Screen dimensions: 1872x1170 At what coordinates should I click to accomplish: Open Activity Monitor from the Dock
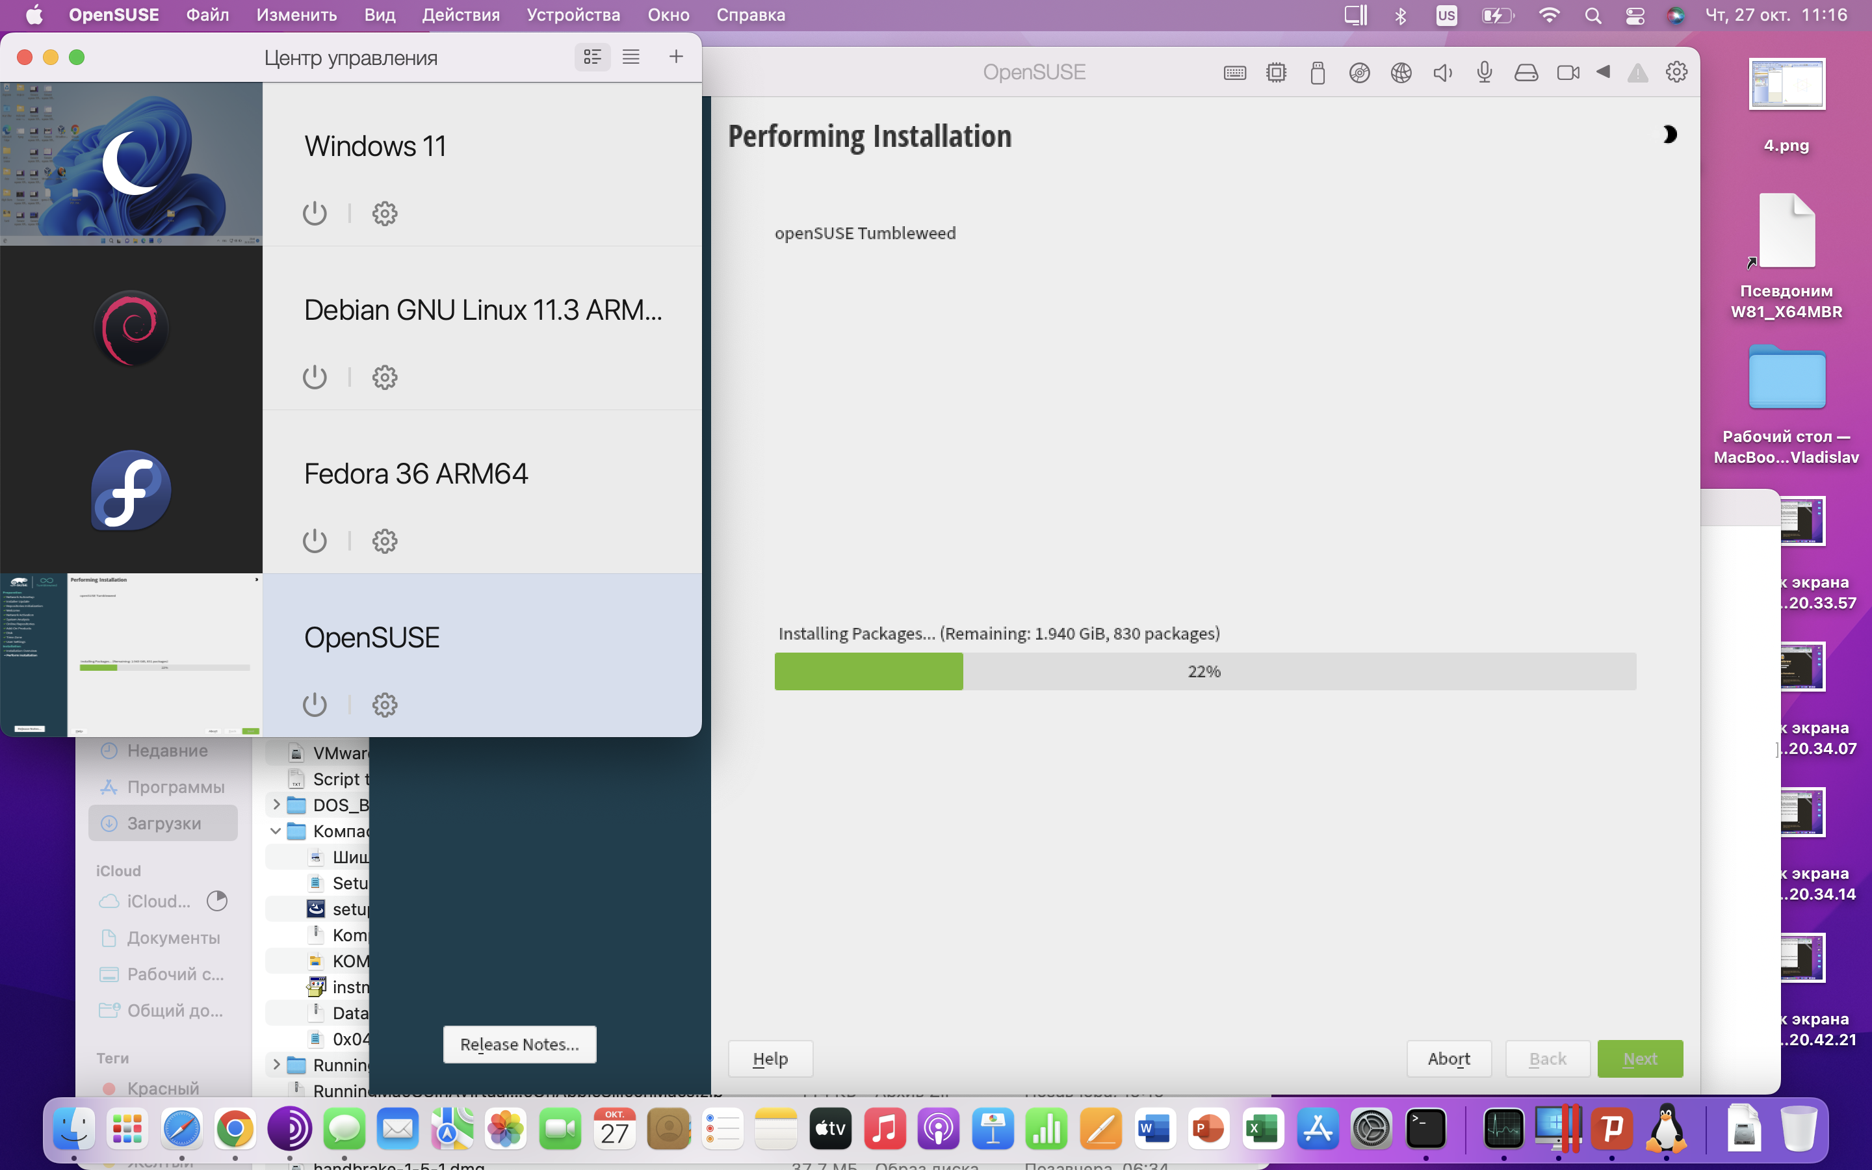[x=1503, y=1130]
